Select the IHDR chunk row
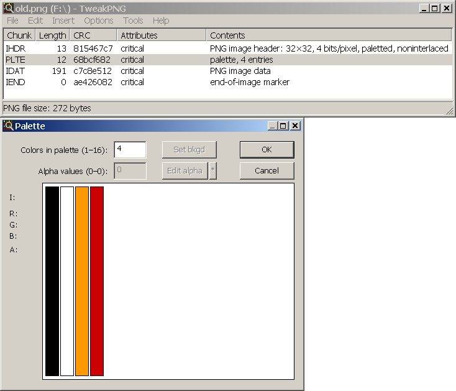 [228, 48]
